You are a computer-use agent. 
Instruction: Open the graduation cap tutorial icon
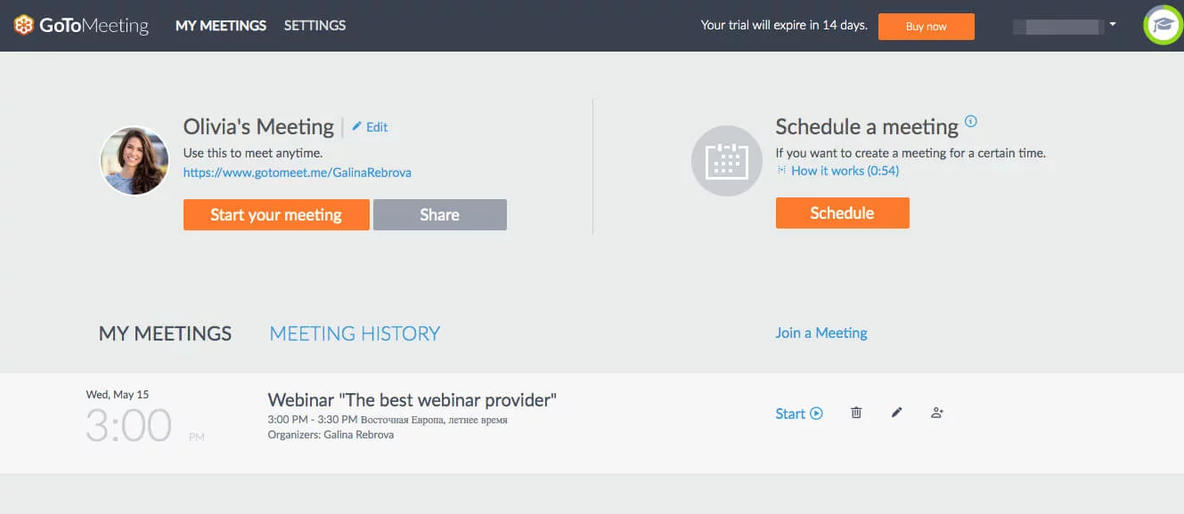(1163, 25)
